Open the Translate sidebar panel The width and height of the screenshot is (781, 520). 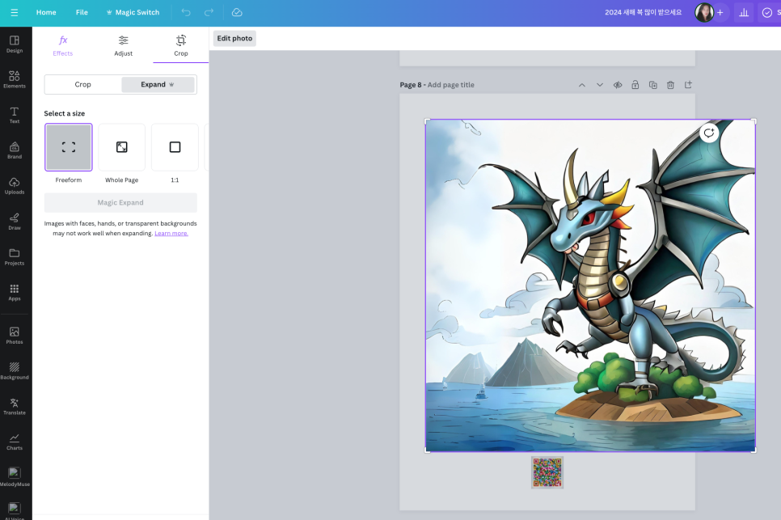15,407
